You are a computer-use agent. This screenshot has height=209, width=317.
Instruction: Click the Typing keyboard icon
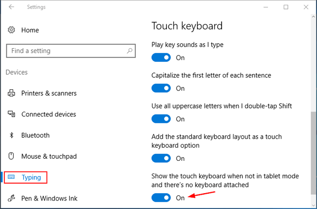[x=11, y=177]
